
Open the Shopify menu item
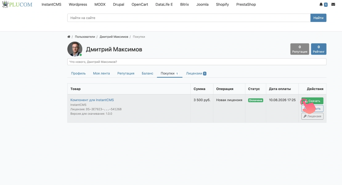click(222, 4)
